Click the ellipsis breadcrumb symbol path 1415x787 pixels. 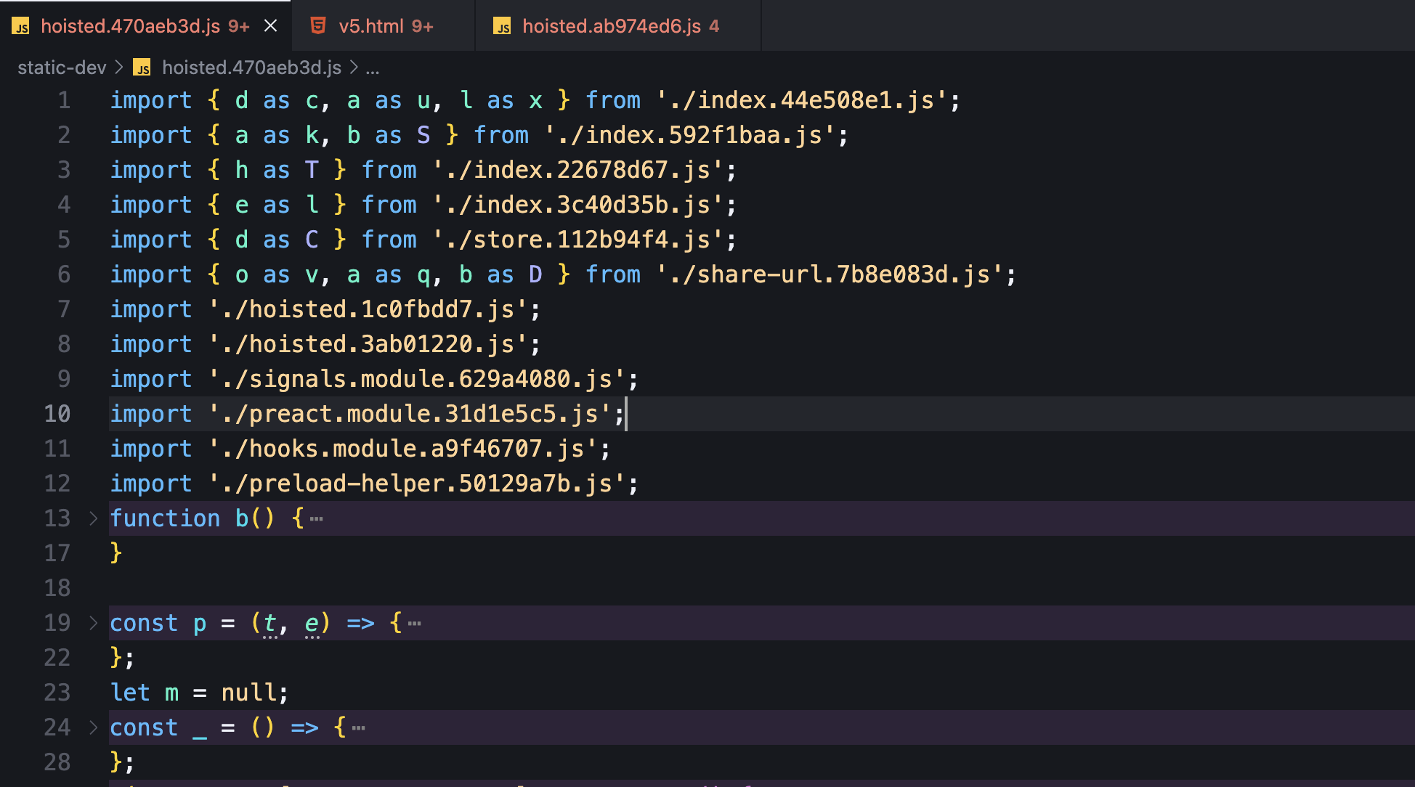(373, 68)
